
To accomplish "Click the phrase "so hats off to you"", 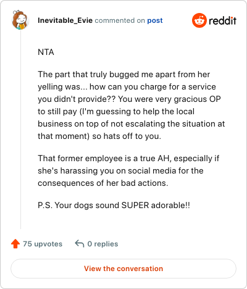I will [x=127, y=136].
